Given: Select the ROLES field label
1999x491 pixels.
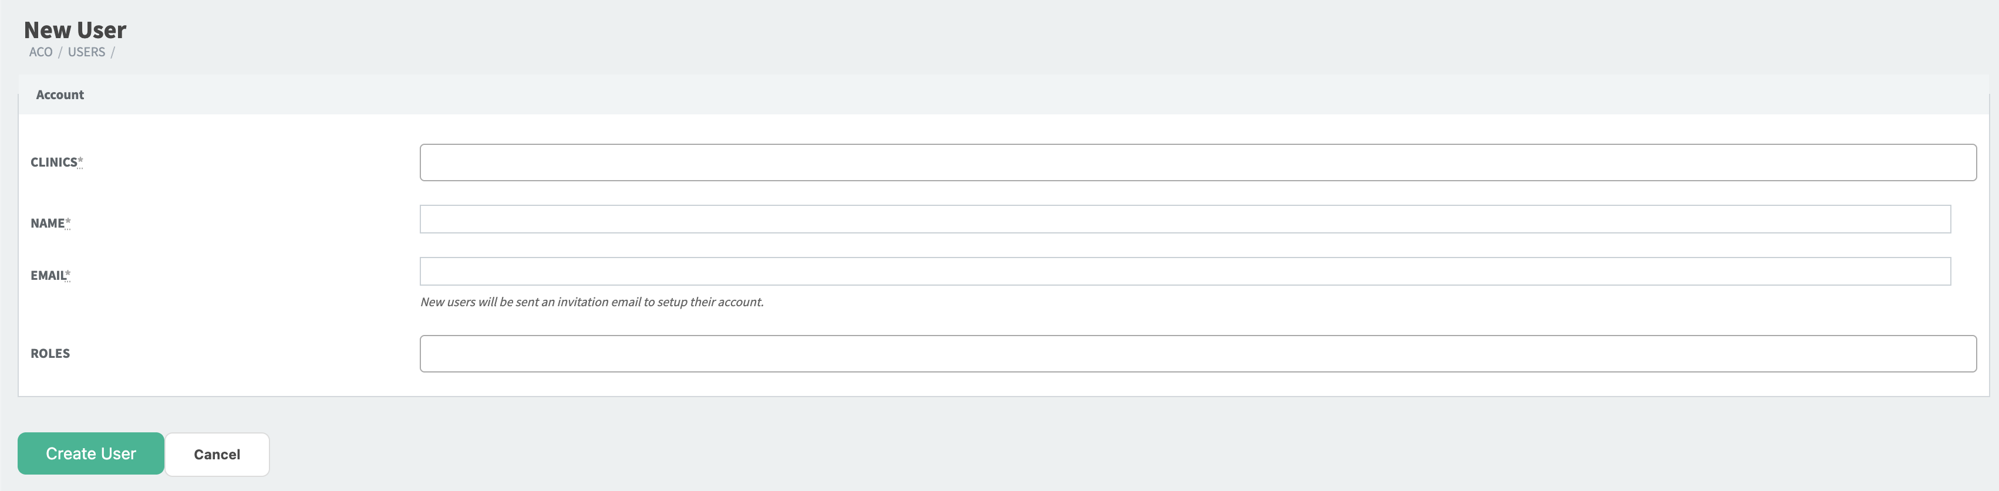Looking at the screenshot, I should click(50, 353).
